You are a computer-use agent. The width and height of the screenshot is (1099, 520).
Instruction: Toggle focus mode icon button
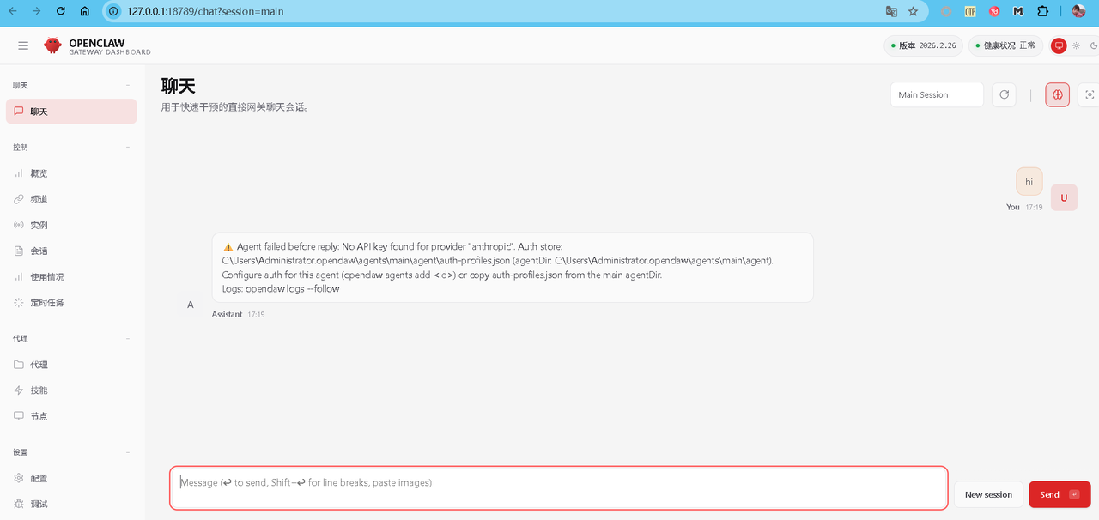pos(1090,94)
